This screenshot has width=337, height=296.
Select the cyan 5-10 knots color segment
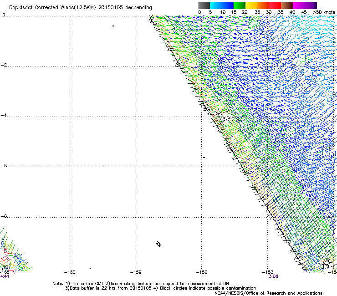216,5
